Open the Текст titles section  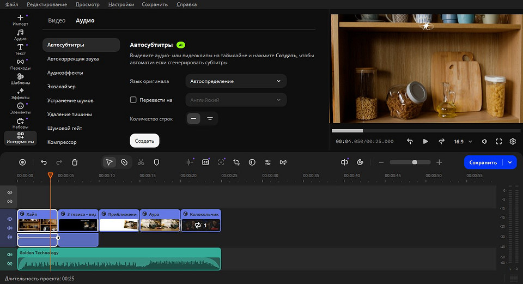[x=20, y=50]
